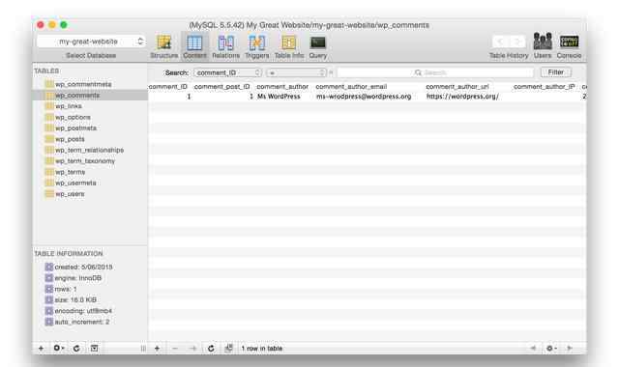This screenshot has height=367, width=619.
Task: Sort by comment_author_email column header
Action: (351, 86)
